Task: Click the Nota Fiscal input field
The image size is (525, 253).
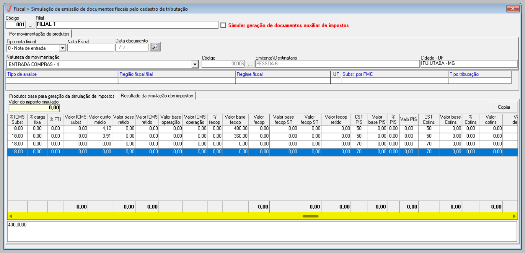Action: click(x=91, y=48)
